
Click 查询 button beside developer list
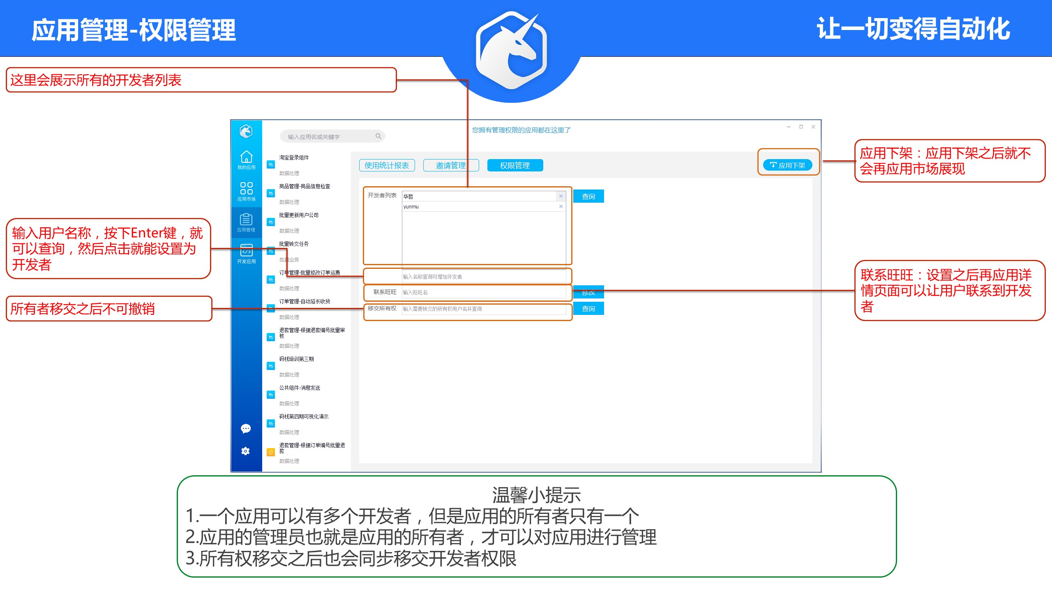tap(588, 197)
